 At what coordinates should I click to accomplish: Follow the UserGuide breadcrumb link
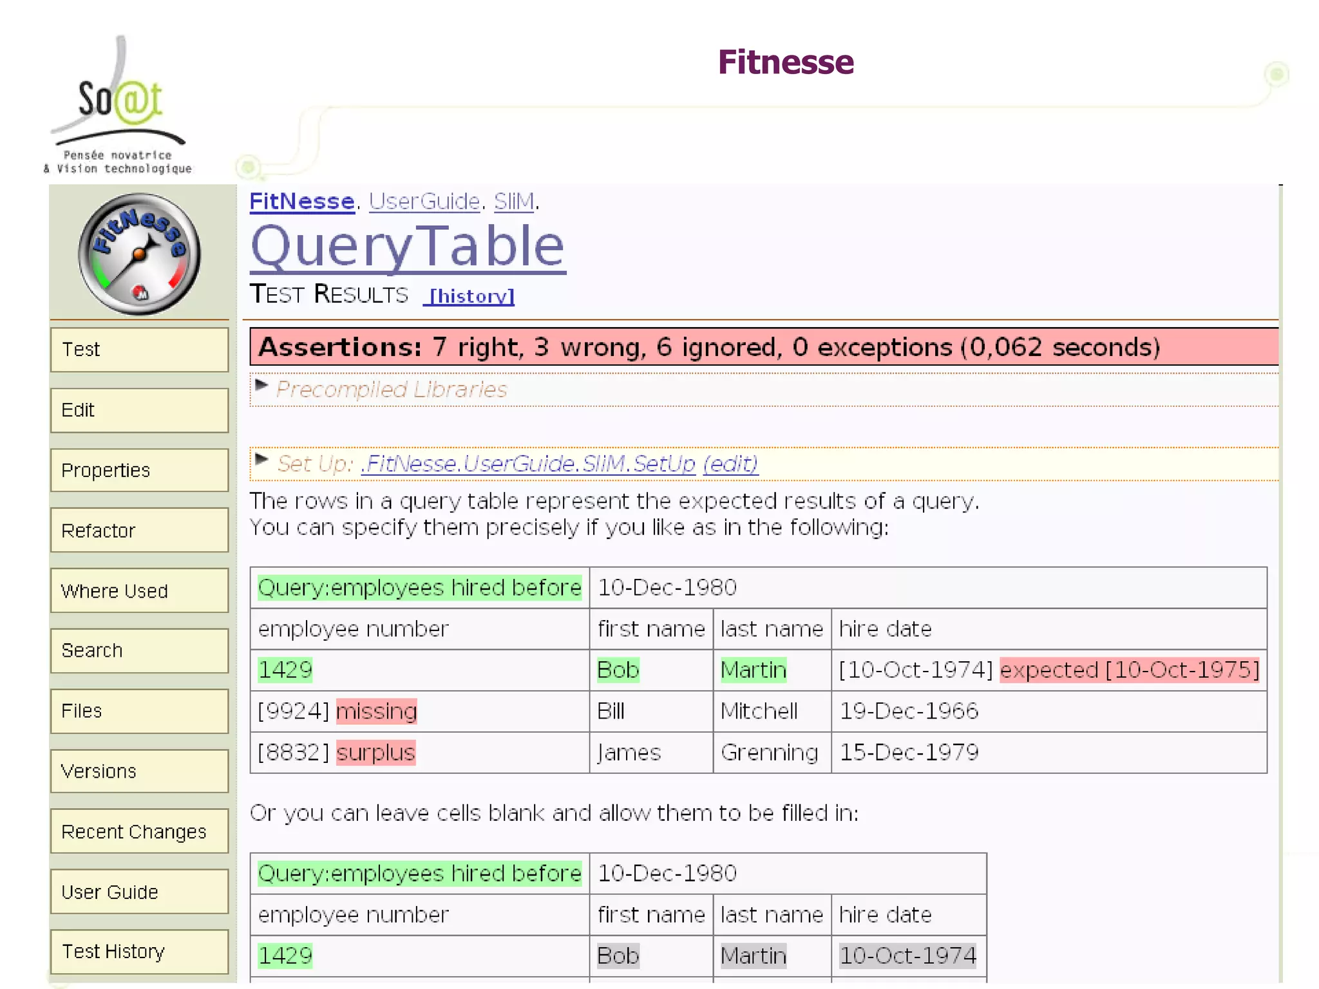pos(424,202)
